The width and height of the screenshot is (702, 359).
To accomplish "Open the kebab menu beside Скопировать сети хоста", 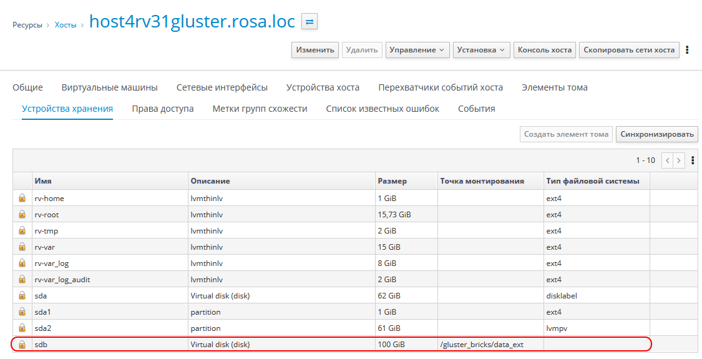I will pyautogui.click(x=687, y=50).
